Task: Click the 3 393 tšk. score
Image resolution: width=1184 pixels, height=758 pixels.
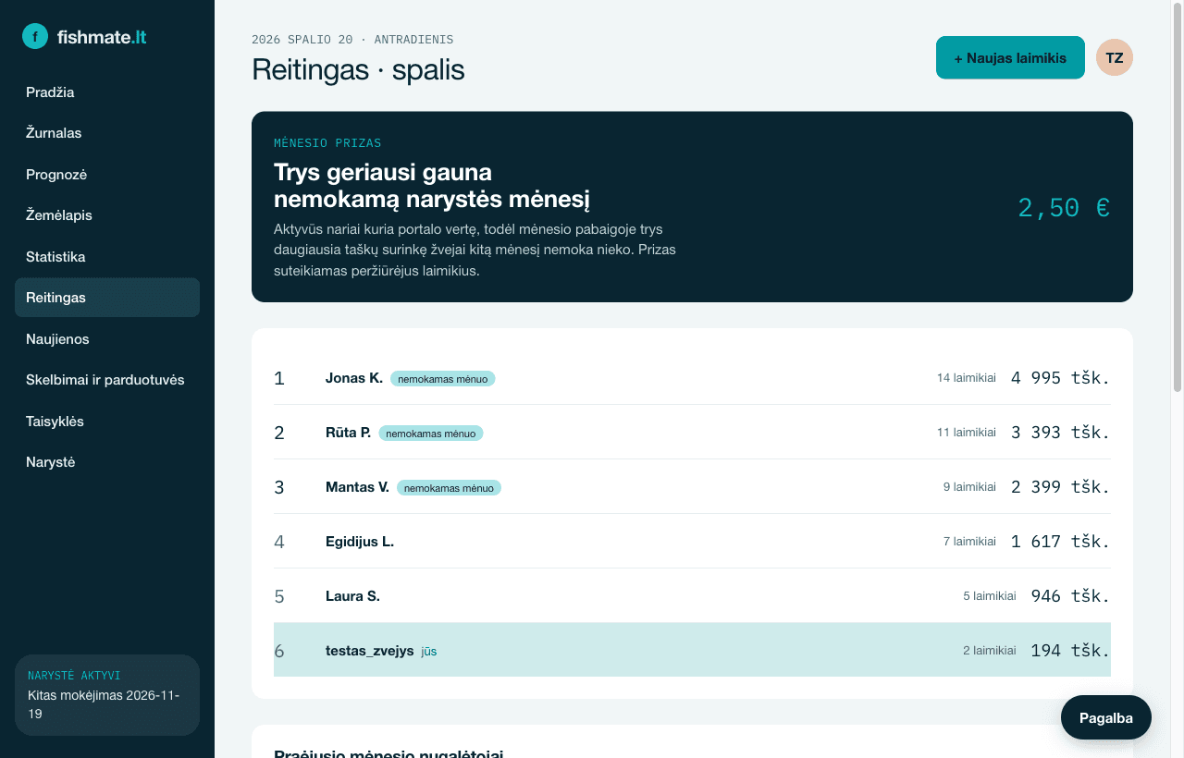Action: coord(1061,433)
